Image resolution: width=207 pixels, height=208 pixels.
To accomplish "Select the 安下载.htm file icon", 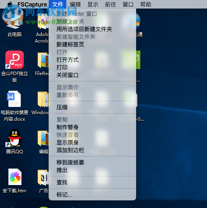I will coord(15,177).
